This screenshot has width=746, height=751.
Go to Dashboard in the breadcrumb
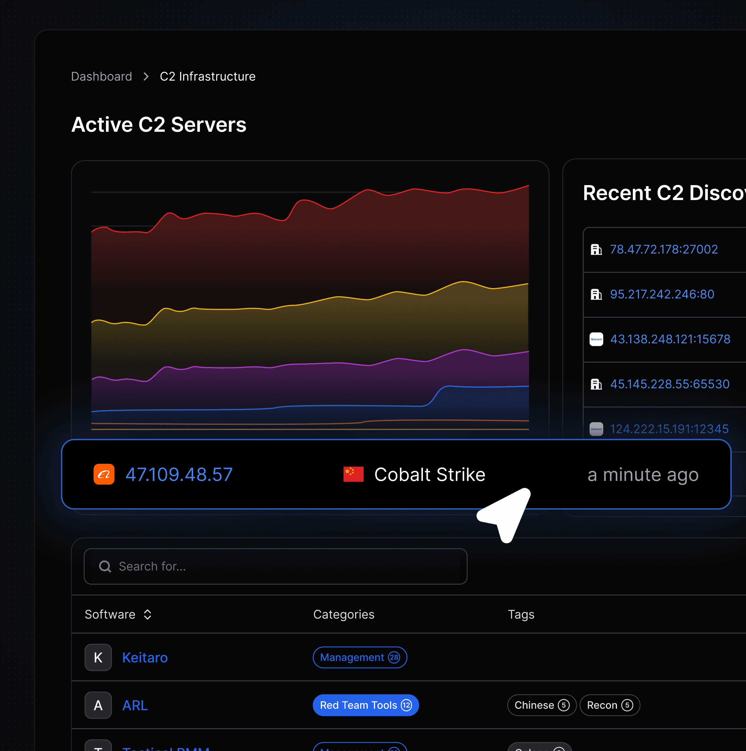click(101, 77)
